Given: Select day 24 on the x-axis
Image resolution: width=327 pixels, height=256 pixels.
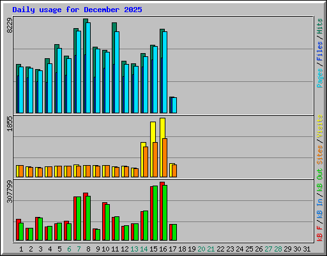Looking at the screenshot, I should [240, 249].
